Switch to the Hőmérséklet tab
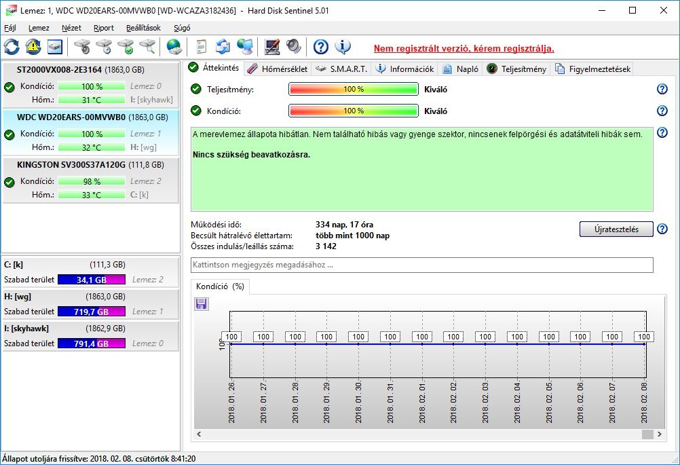 (x=278, y=69)
